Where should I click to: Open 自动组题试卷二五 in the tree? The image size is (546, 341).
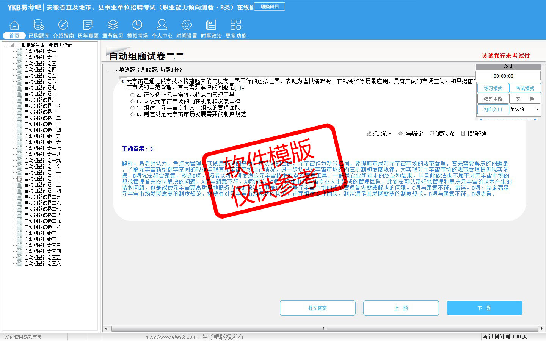click(x=42, y=197)
